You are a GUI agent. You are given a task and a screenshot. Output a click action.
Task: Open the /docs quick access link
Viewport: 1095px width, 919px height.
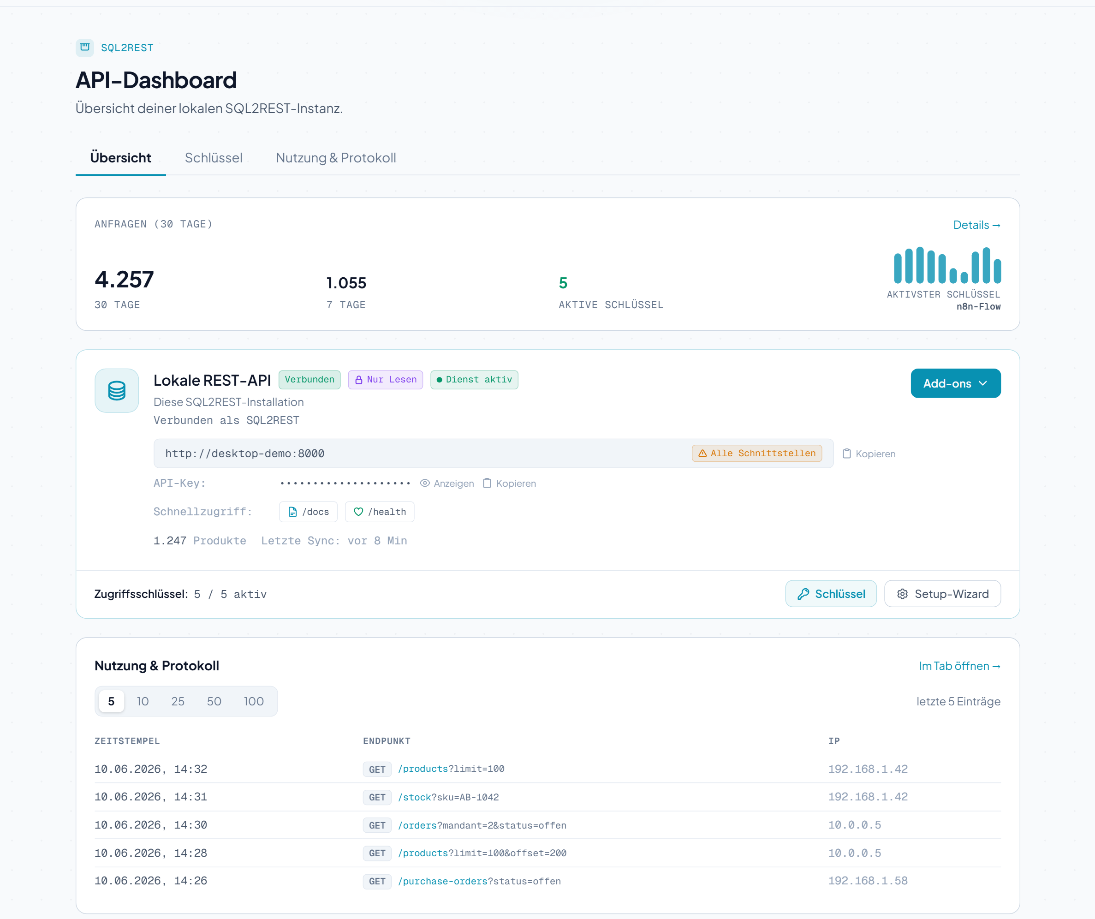309,512
